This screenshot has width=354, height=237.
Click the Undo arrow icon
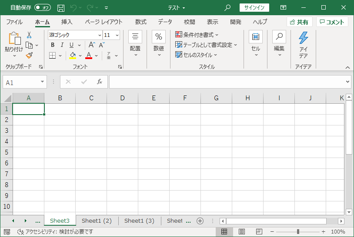73,8
